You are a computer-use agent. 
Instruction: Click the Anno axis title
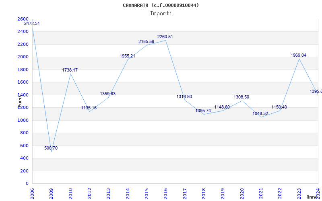(x=312, y=197)
